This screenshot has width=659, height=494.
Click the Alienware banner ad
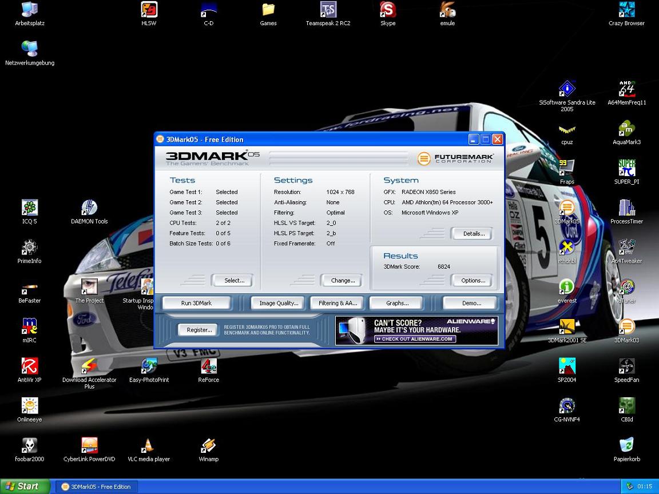point(416,330)
